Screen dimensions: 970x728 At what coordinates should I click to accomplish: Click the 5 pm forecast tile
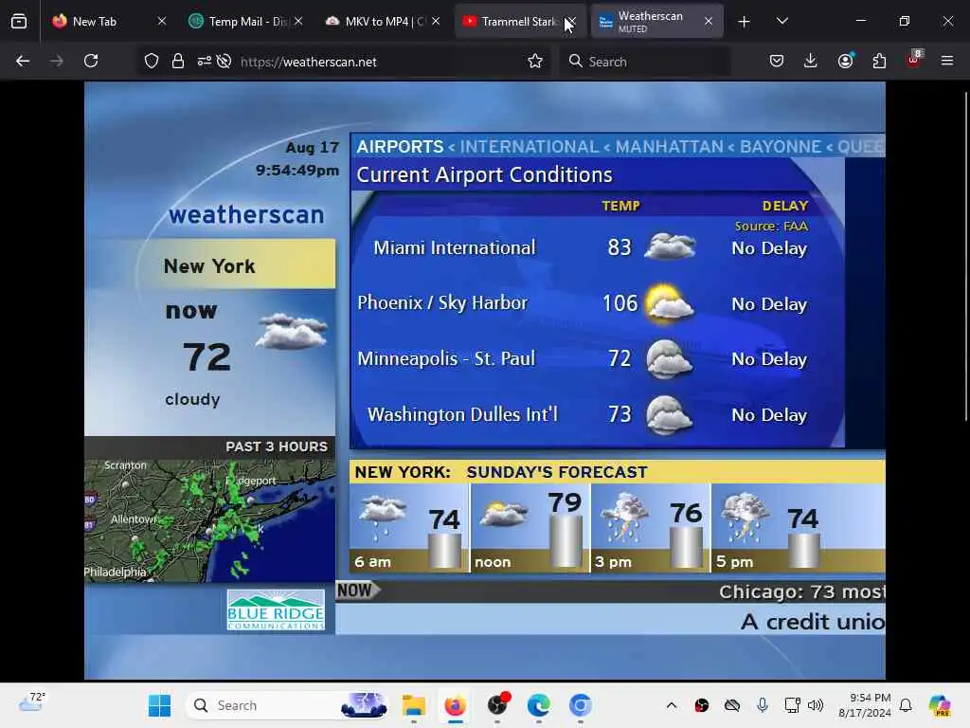[798, 527]
